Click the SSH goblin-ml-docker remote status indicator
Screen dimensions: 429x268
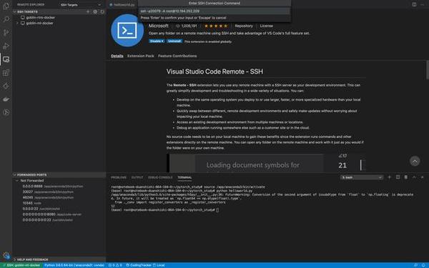[21, 265]
